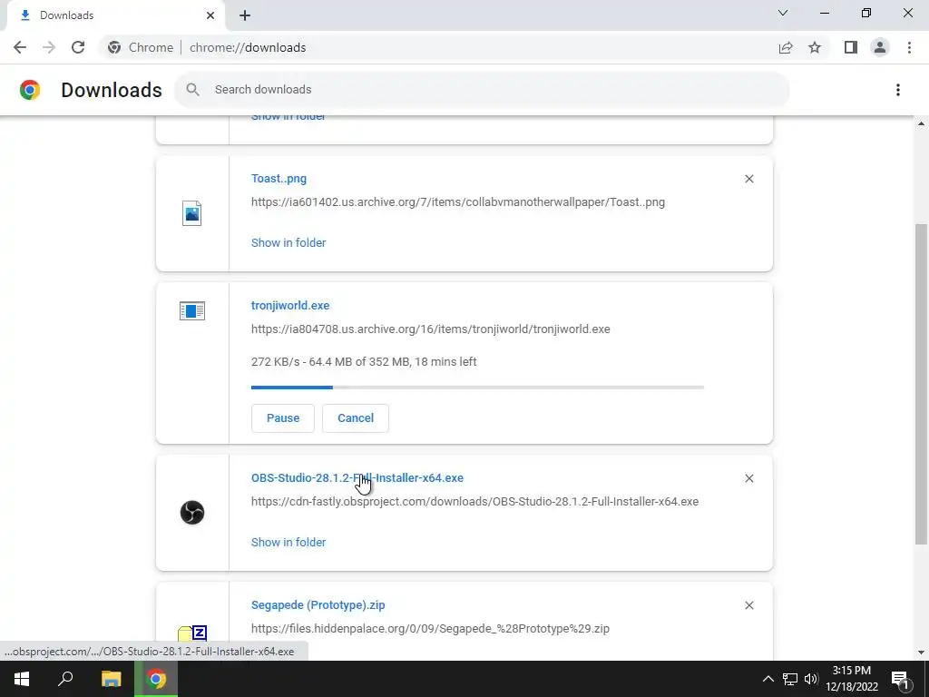Pause the tronjiworld.exe download
The width and height of the screenshot is (929, 697).
click(283, 418)
